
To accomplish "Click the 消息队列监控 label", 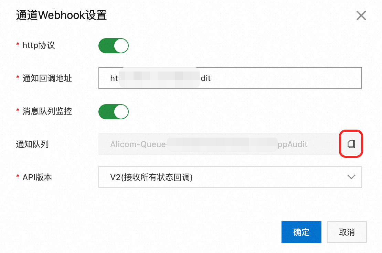I will (x=47, y=111).
